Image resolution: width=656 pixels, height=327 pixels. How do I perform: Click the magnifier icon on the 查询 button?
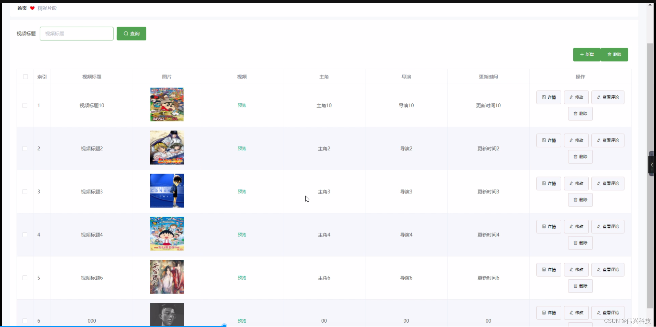126,33
